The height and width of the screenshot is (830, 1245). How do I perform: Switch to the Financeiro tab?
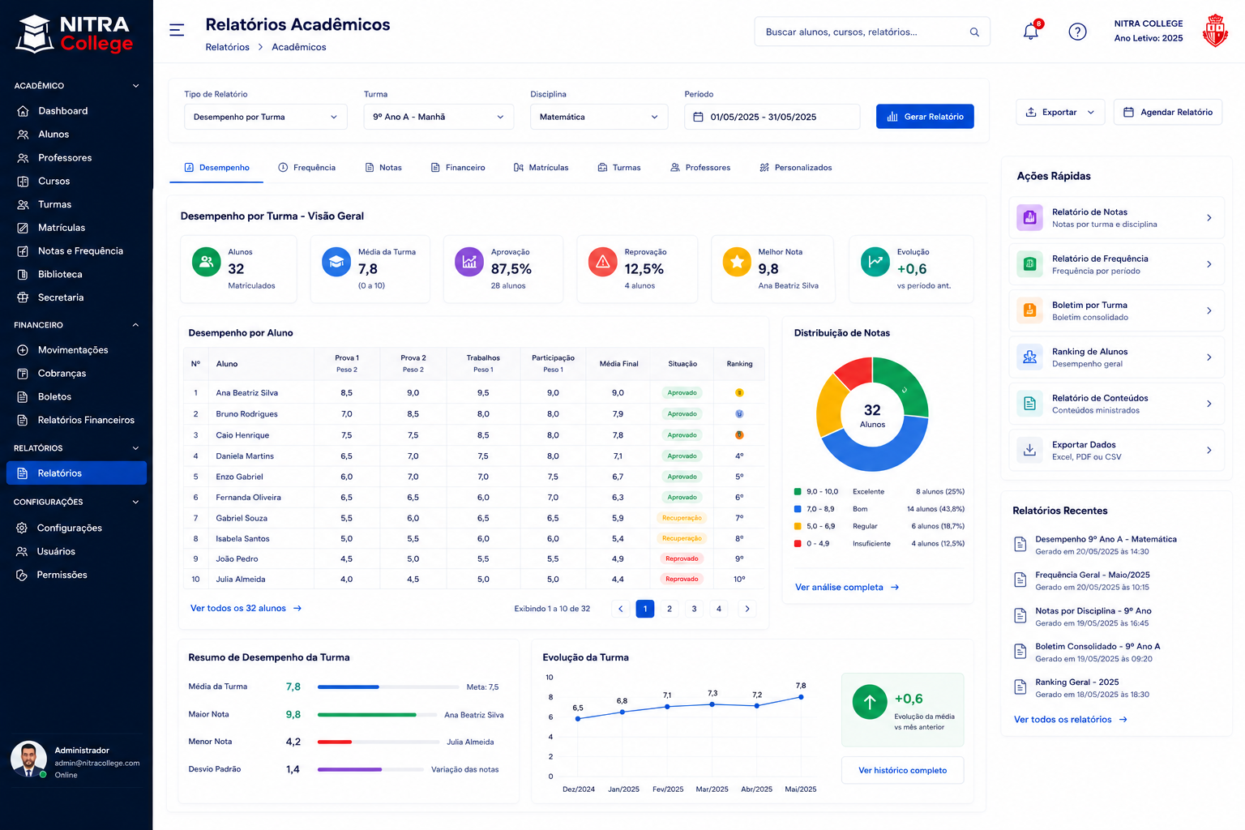click(458, 168)
